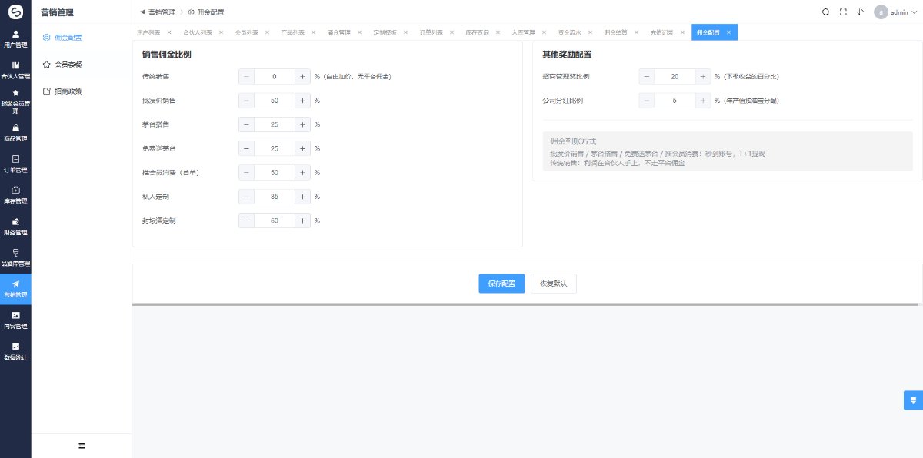Viewport: 923px width, 458px height.
Task: Toggle fullscreen icon in the header
Action: (843, 12)
